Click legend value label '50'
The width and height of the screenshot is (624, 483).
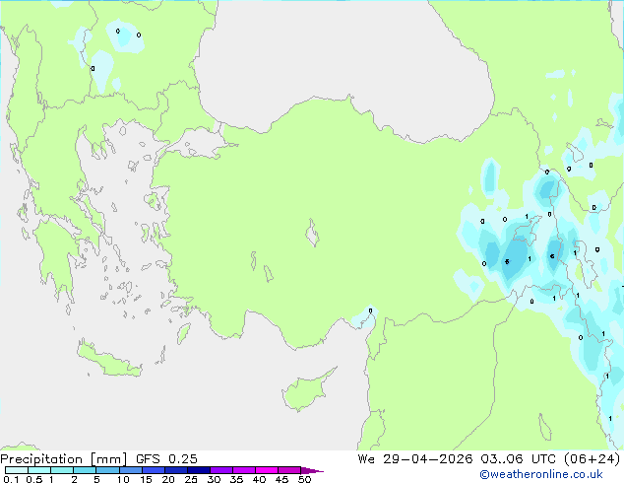tap(304, 479)
